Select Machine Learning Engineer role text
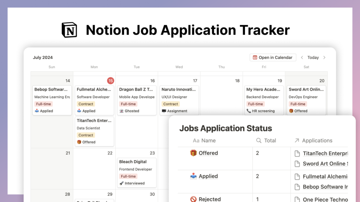Image resolution: width=360 pixels, height=202 pixels. click(52, 97)
